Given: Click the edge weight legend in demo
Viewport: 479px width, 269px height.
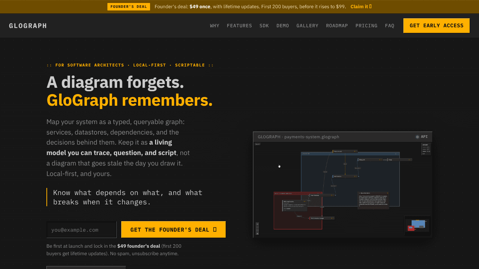Looking at the screenshot, I should (425, 149).
